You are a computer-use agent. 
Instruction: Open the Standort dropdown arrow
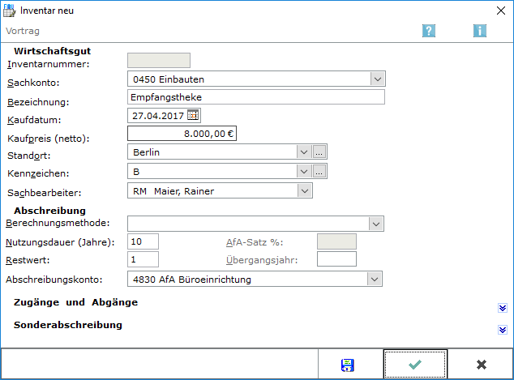tap(304, 152)
